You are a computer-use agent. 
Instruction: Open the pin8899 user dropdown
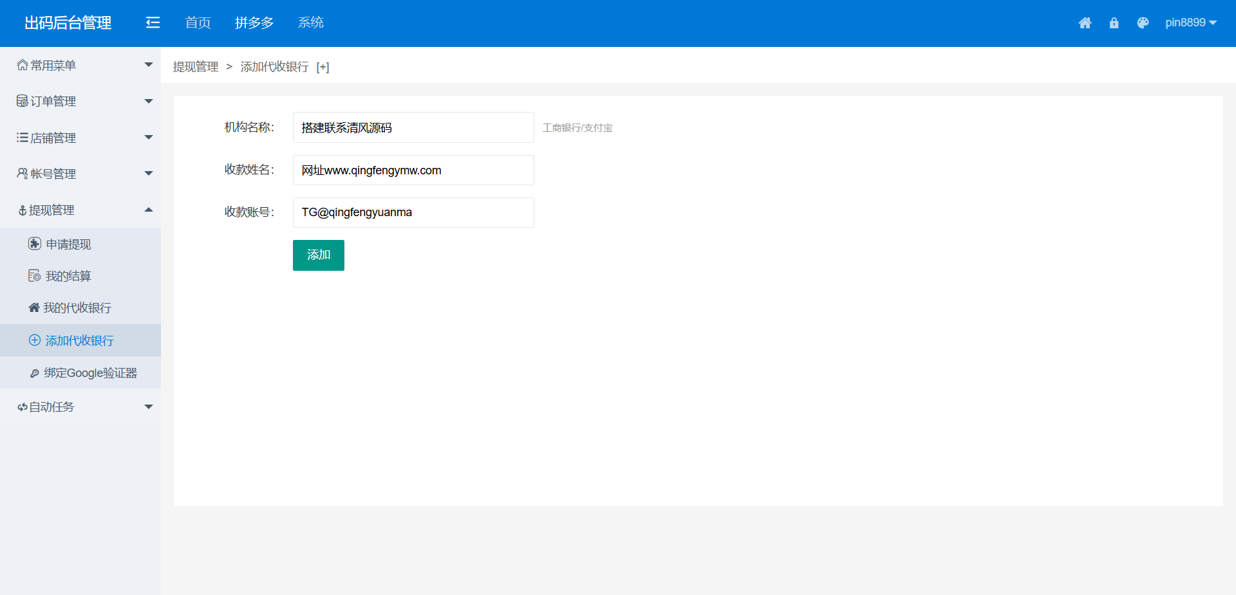[1190, 23]
